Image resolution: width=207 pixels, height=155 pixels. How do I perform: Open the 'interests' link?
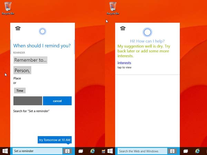(124, 63)
